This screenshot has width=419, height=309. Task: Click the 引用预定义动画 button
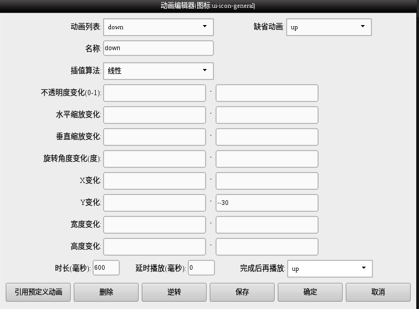[38, 292]
